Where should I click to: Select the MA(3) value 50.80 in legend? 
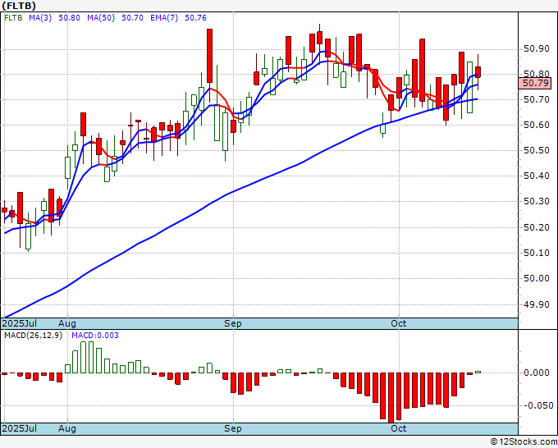[x=69, y=18]
